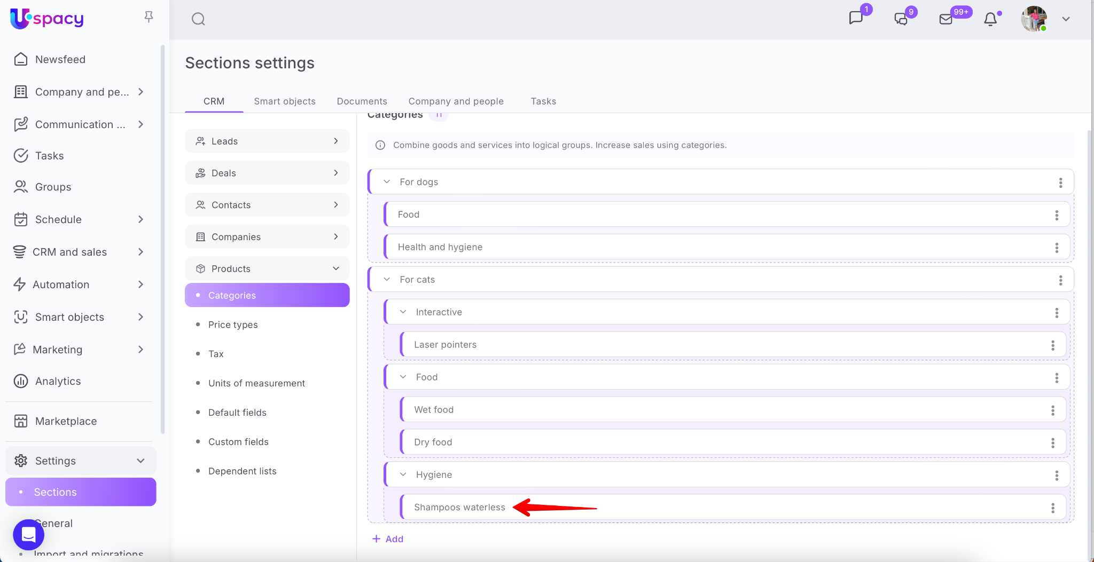Open the notifications bell
The width and height of the screenshot is (1094, 562).
pos(990,19)
